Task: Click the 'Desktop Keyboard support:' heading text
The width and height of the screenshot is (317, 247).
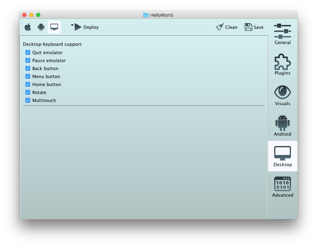Action: [x=53, y=44]
